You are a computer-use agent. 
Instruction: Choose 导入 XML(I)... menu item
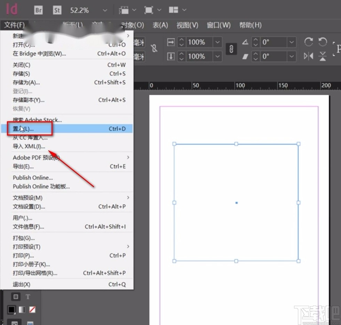pyautogui.click(x=67, y=146)
